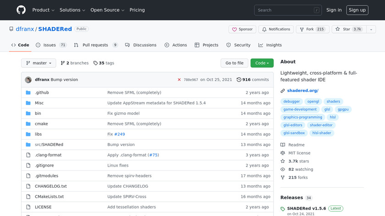Sponsor the dfranx project
This screenshot has height=216, width=385.
(242, 29)
